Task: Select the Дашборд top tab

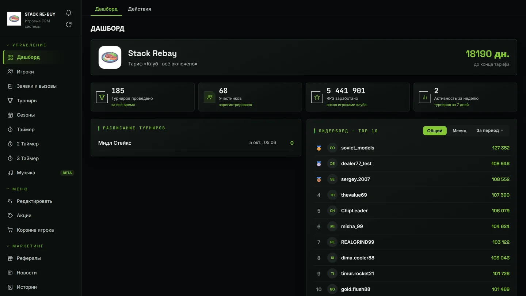Action: click(x=106, y=9)
